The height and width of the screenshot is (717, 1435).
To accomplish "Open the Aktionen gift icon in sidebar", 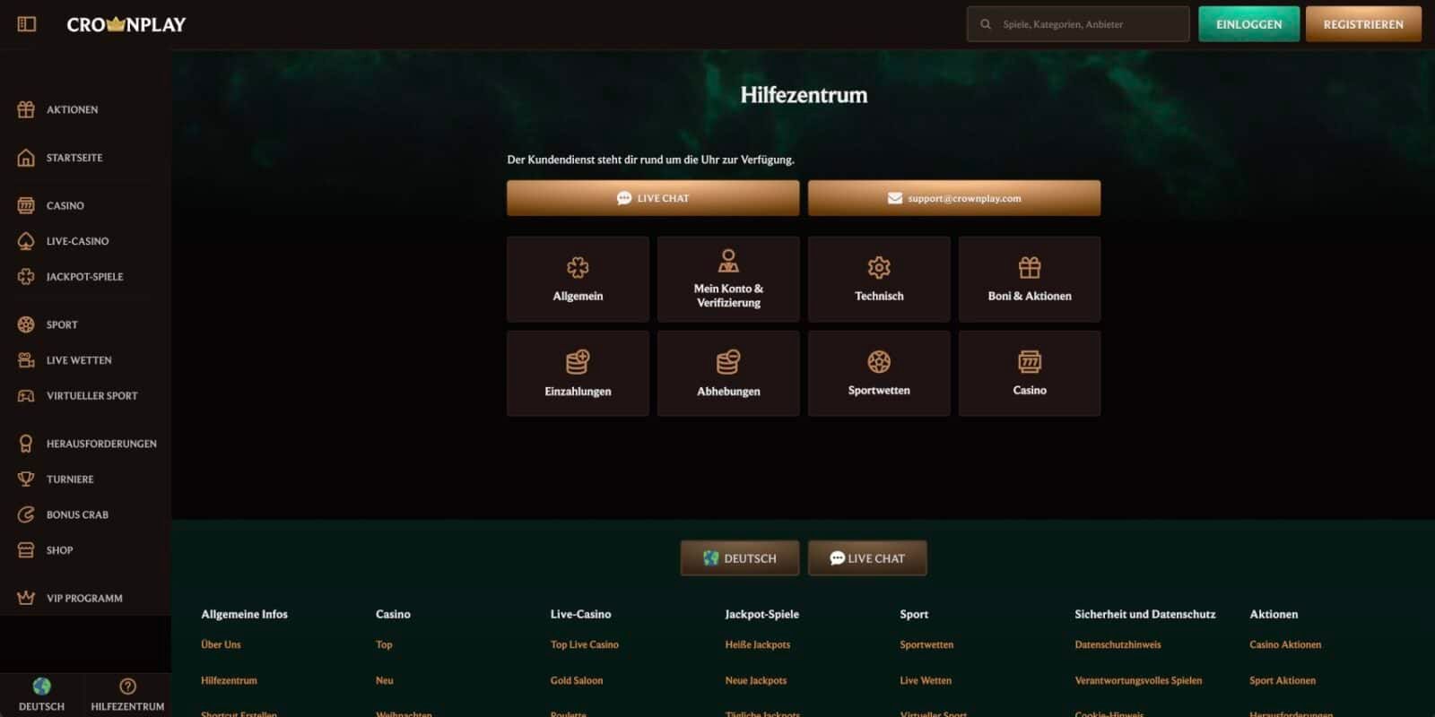I will pos(26,109).
